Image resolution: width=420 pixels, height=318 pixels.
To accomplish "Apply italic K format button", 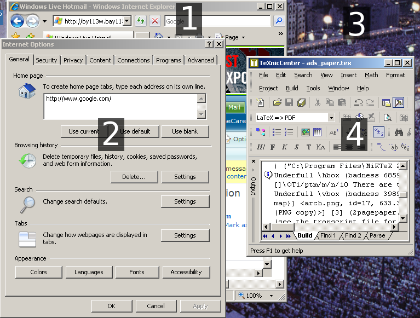I will click(x=284, y=147).
